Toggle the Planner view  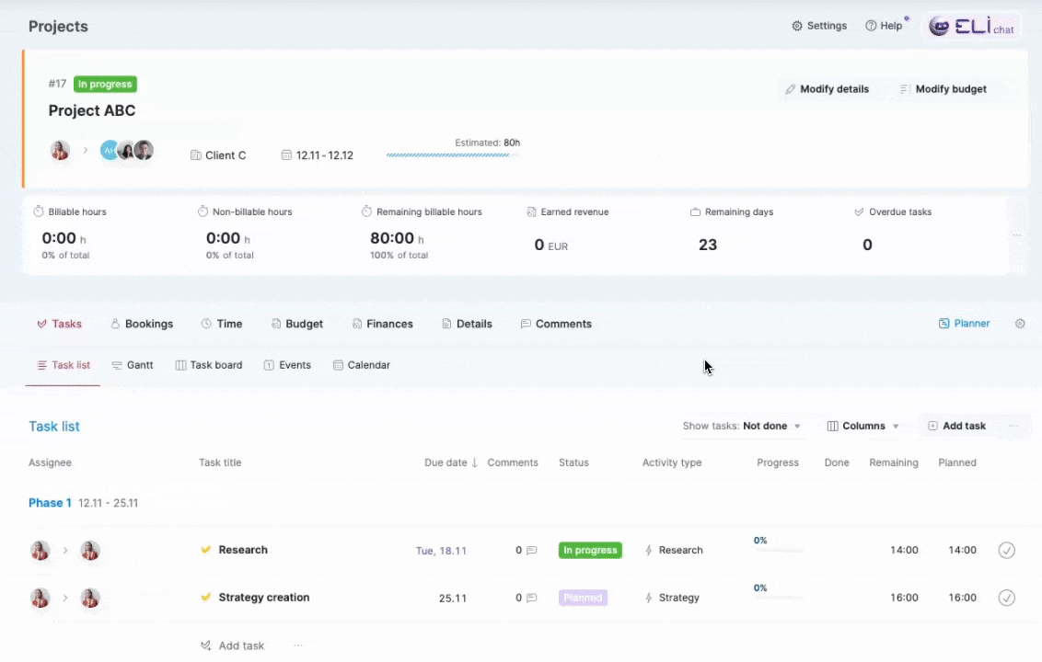tap(964, 324)
